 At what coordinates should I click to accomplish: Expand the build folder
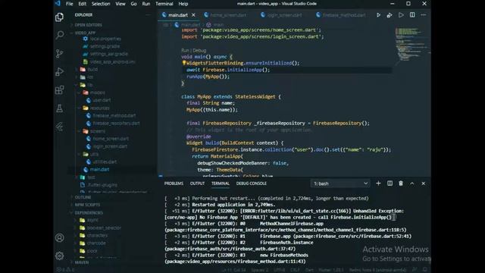(92, 69)
